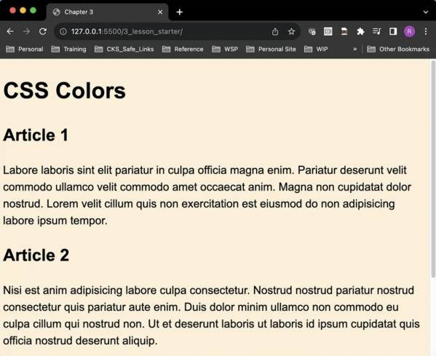Open the red extension icon in toolbar
This screenshot has width=436, height=356.
[344, 31]
